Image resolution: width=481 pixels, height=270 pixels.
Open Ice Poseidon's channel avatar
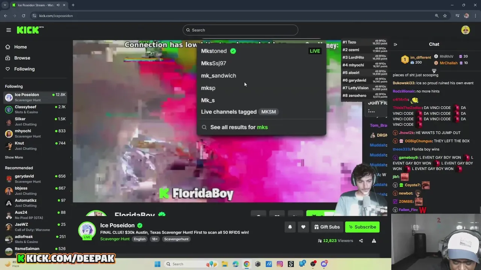pos(87,230)
